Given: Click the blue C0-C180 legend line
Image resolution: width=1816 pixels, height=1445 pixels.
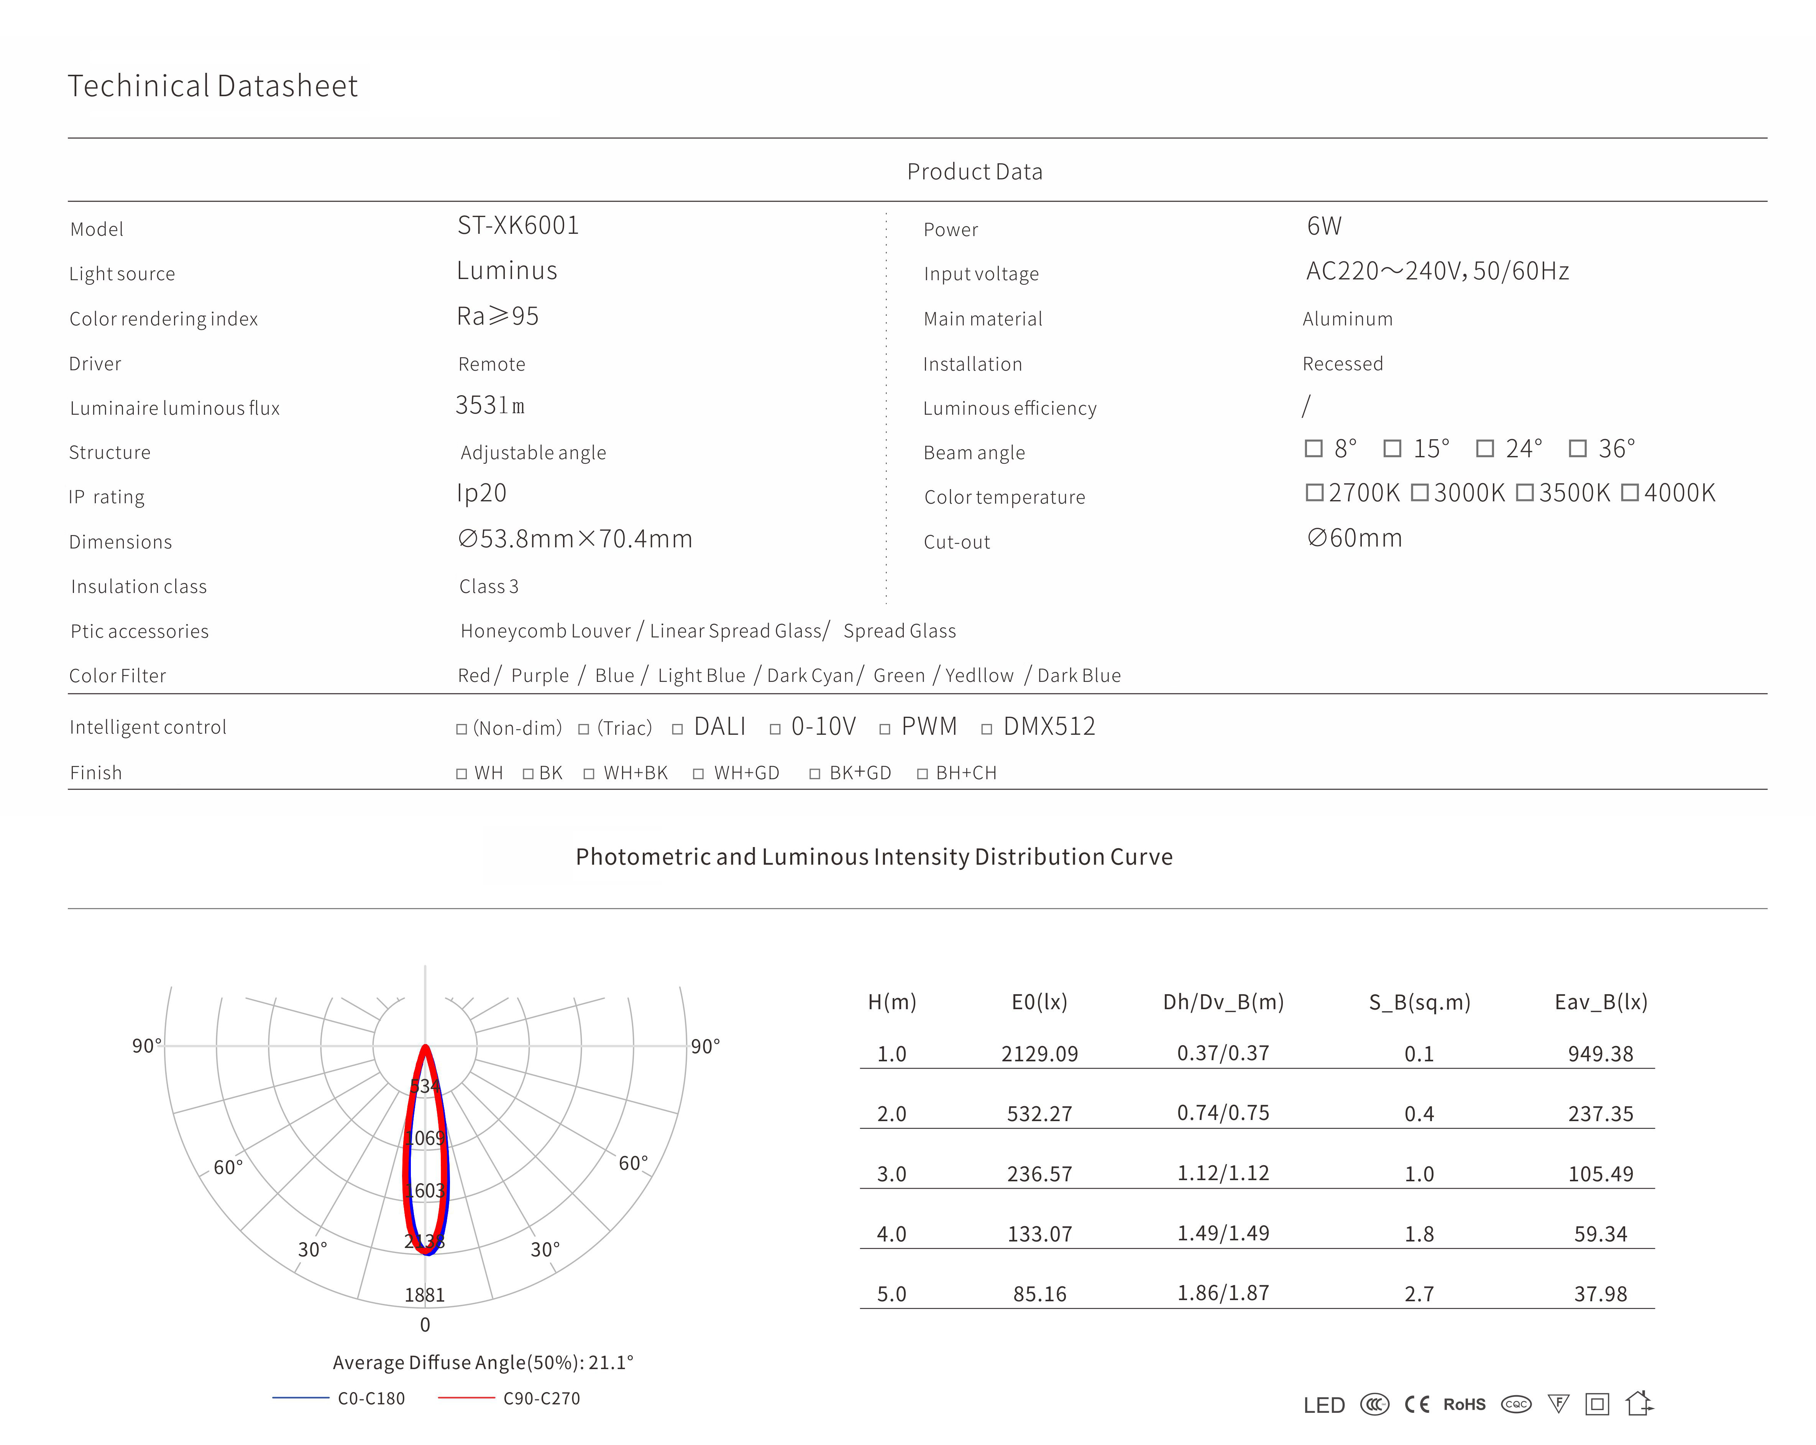Looking at the screenshot, I should tap(301, 1398).
